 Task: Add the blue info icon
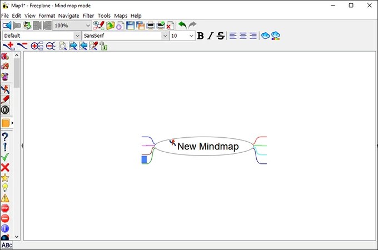pyautogui.click(x=5, y=228)
